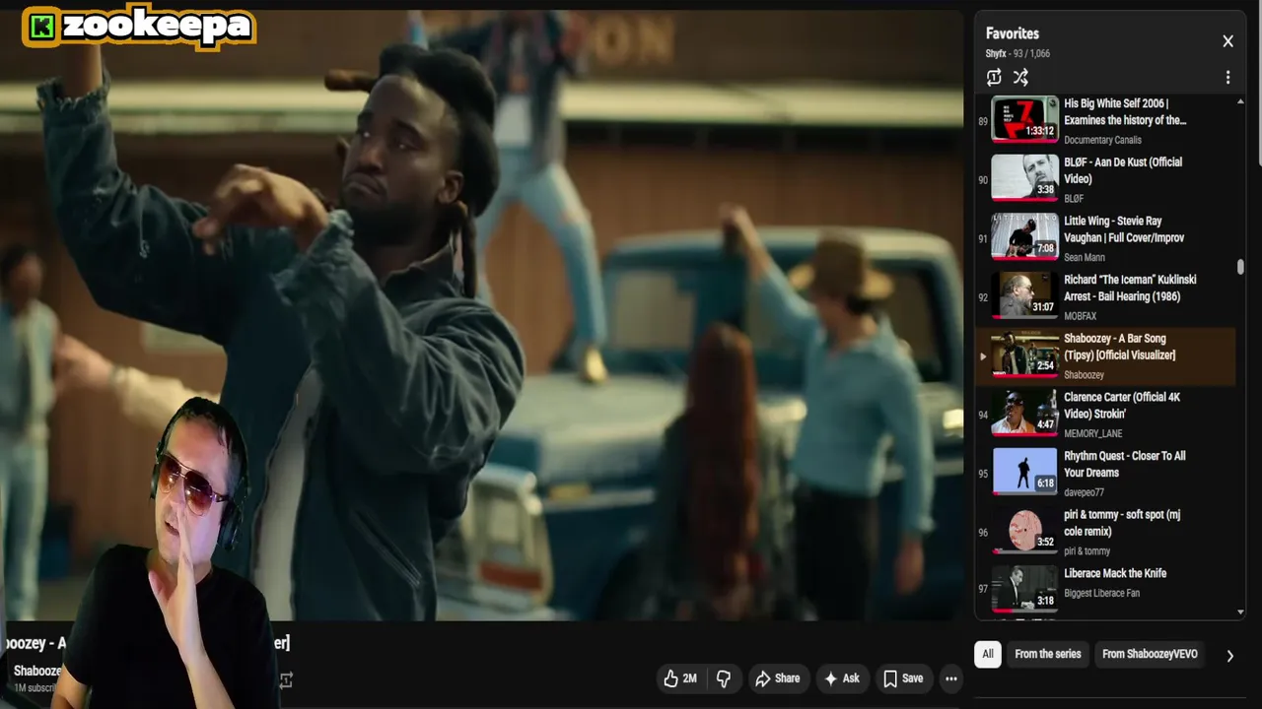Click the zookeepa Kick logo overlay

(x=139, y=27)
